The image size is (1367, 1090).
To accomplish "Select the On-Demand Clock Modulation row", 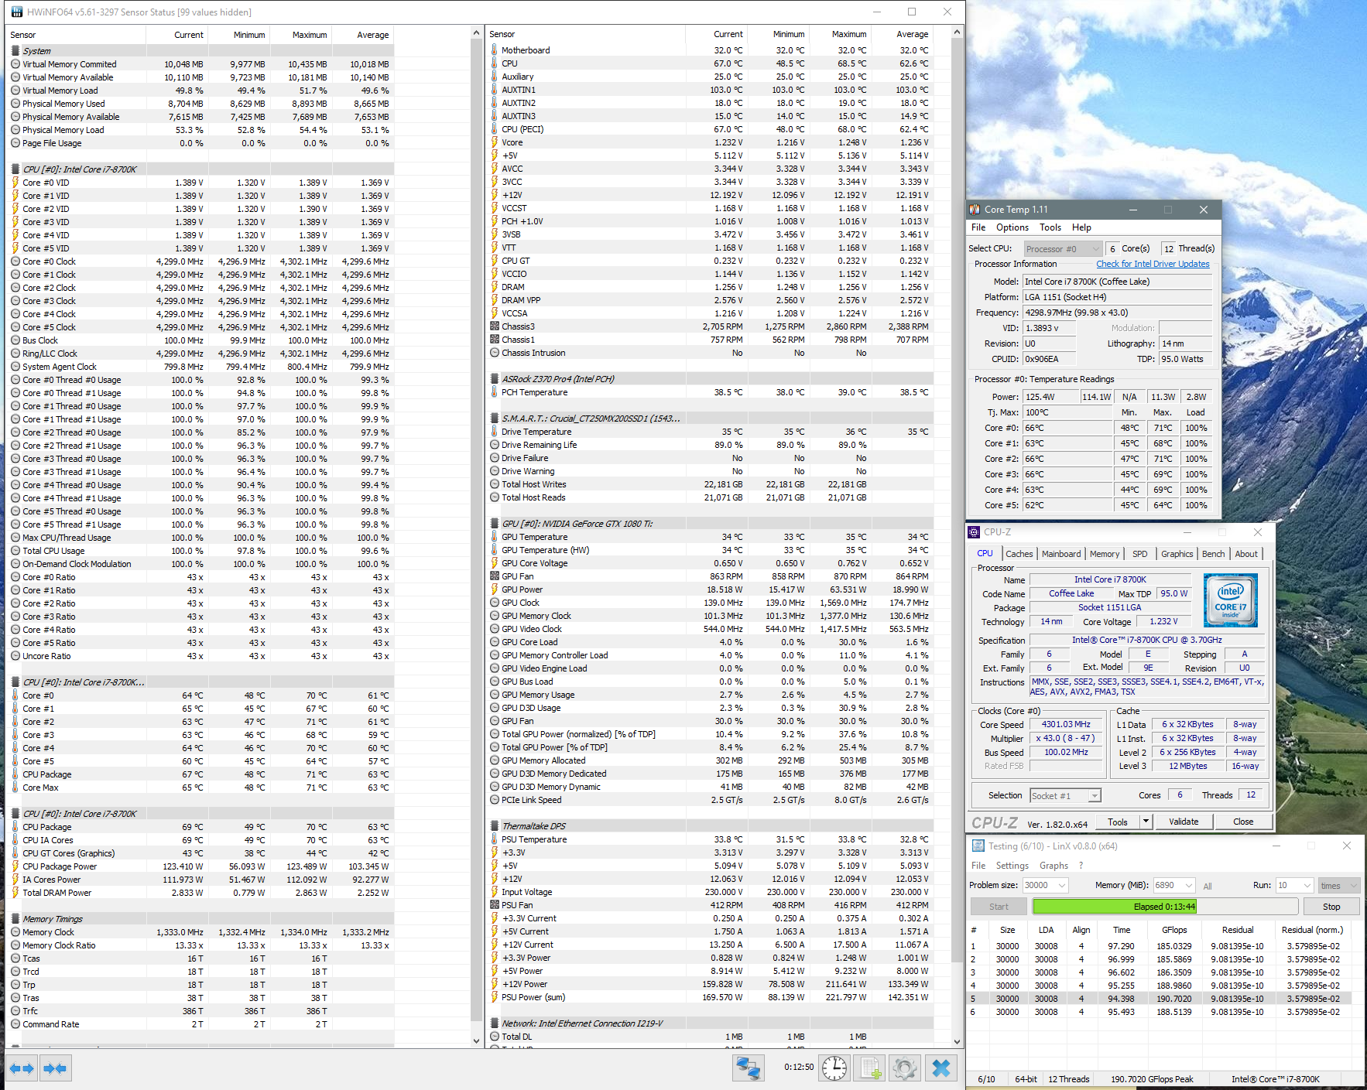I will [200, 564].
